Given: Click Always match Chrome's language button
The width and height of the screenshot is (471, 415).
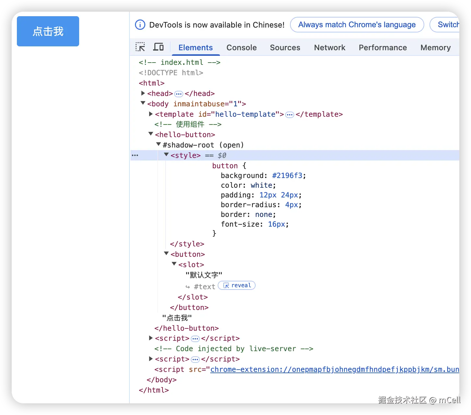Looking at the screenshot, I should [x=357, y=25].
